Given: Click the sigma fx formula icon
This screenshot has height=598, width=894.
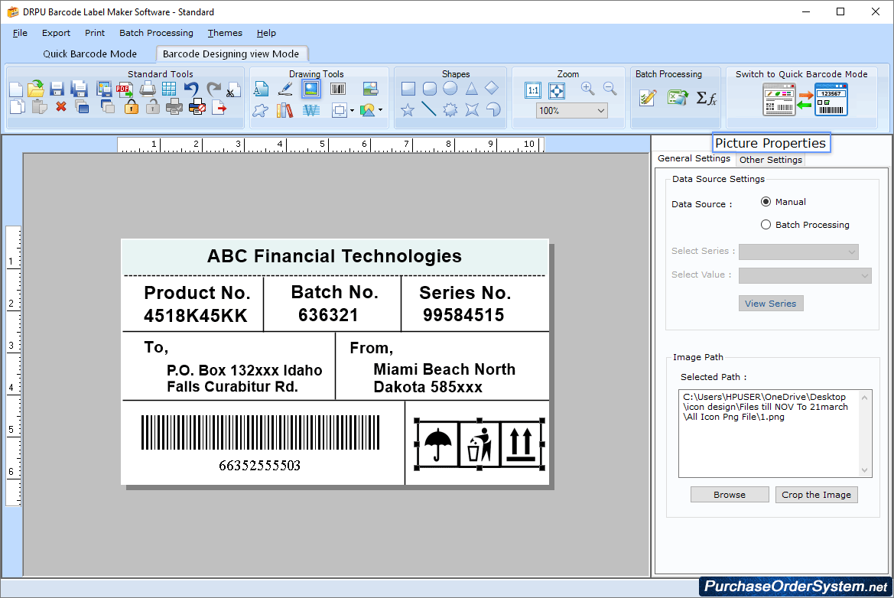Looking at the screenshot, I should click(707, 98).
